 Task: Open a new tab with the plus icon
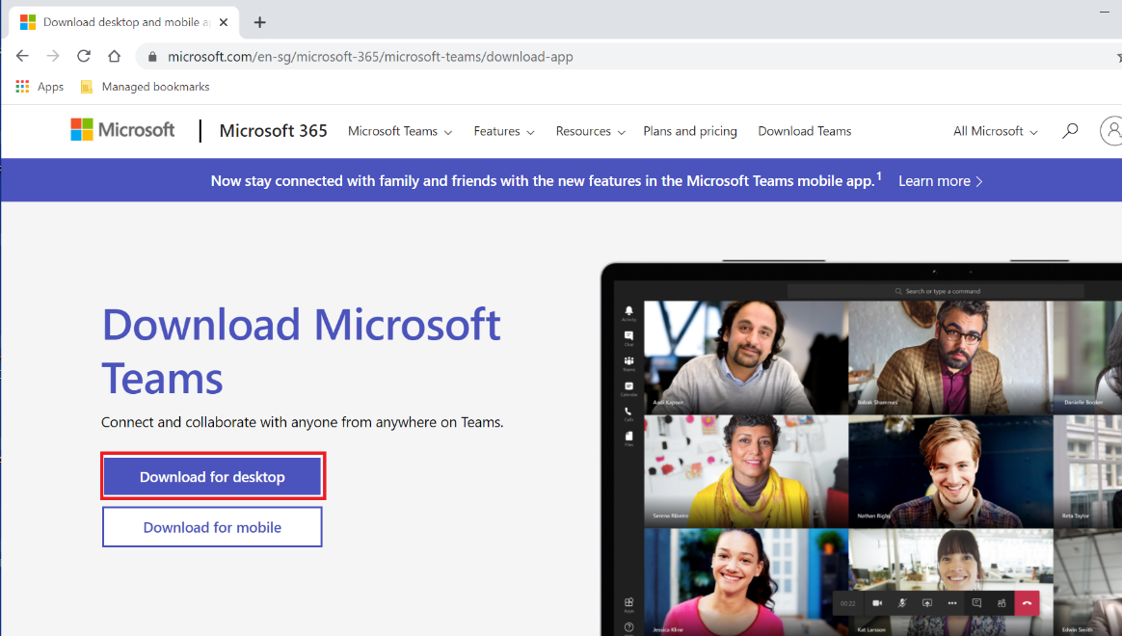coord(259,22)
